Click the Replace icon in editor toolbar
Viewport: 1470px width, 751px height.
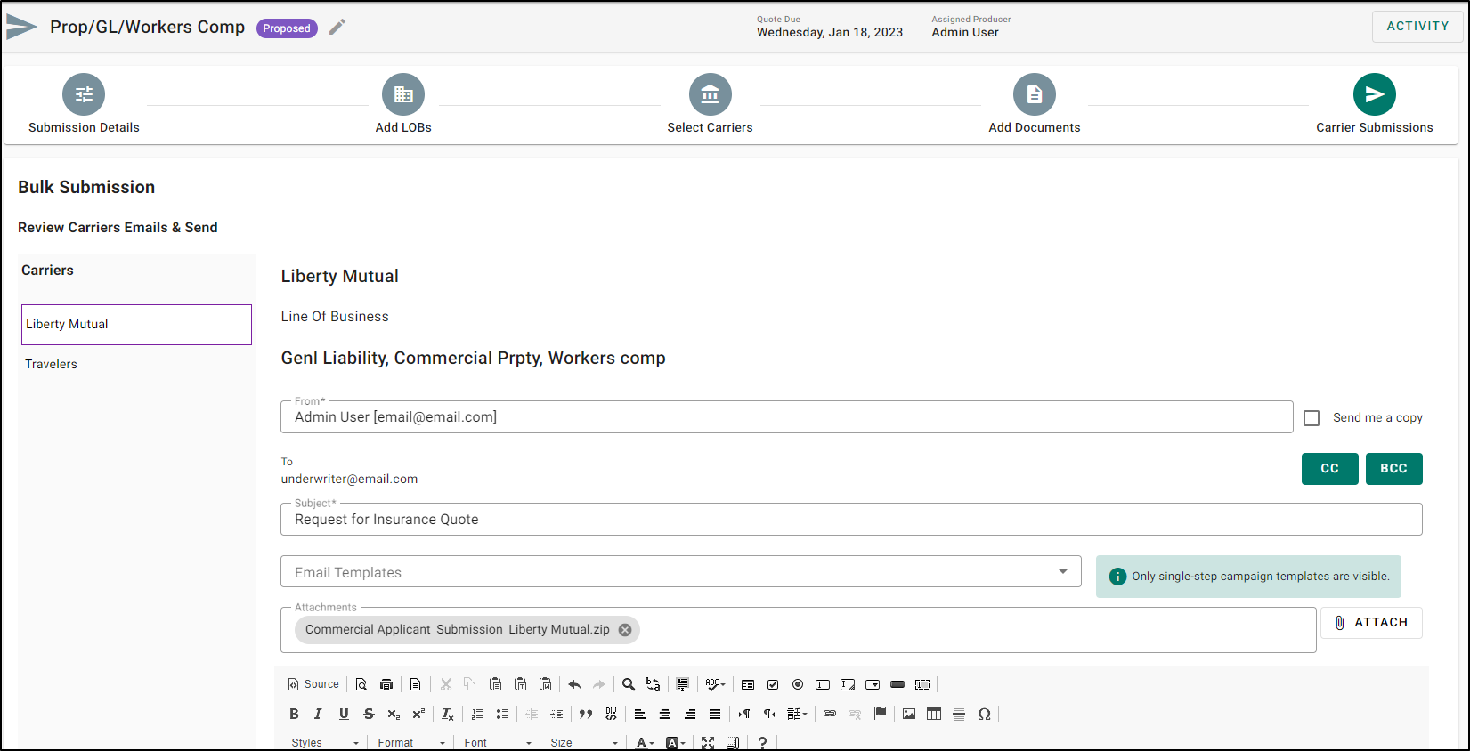(654, 684)
